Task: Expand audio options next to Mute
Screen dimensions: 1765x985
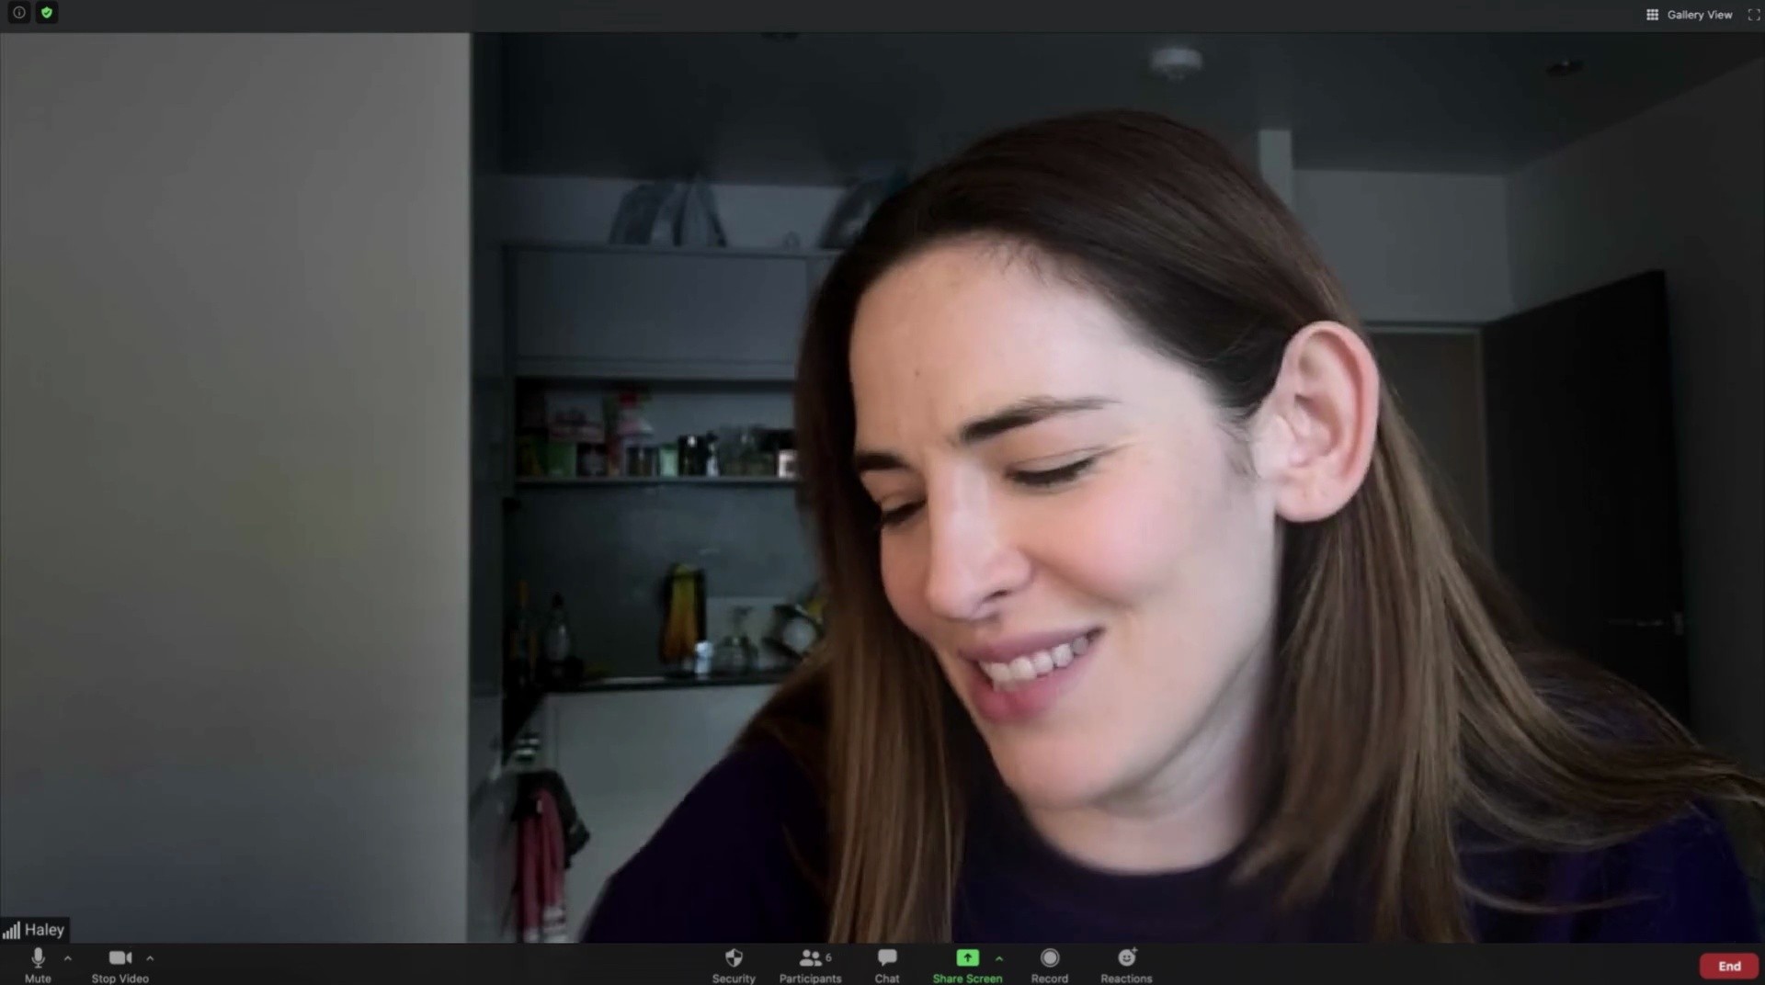Action: coord(68,958)
